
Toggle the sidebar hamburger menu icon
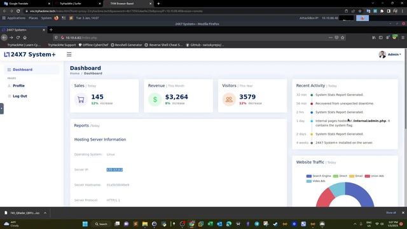point(69,54)
